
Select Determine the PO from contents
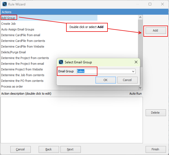pyautogui.click(x=22, y=81)
